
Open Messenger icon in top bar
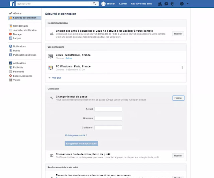pos(166,4)
